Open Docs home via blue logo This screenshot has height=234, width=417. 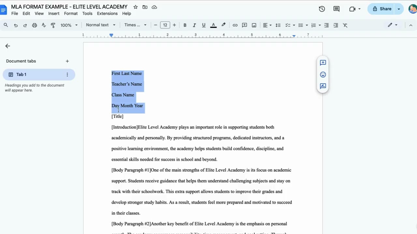click(x=3, y=10)
